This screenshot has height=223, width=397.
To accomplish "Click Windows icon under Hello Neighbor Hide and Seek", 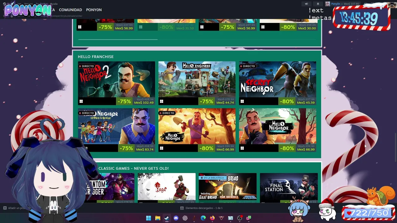I will click(x=242, y=148).
